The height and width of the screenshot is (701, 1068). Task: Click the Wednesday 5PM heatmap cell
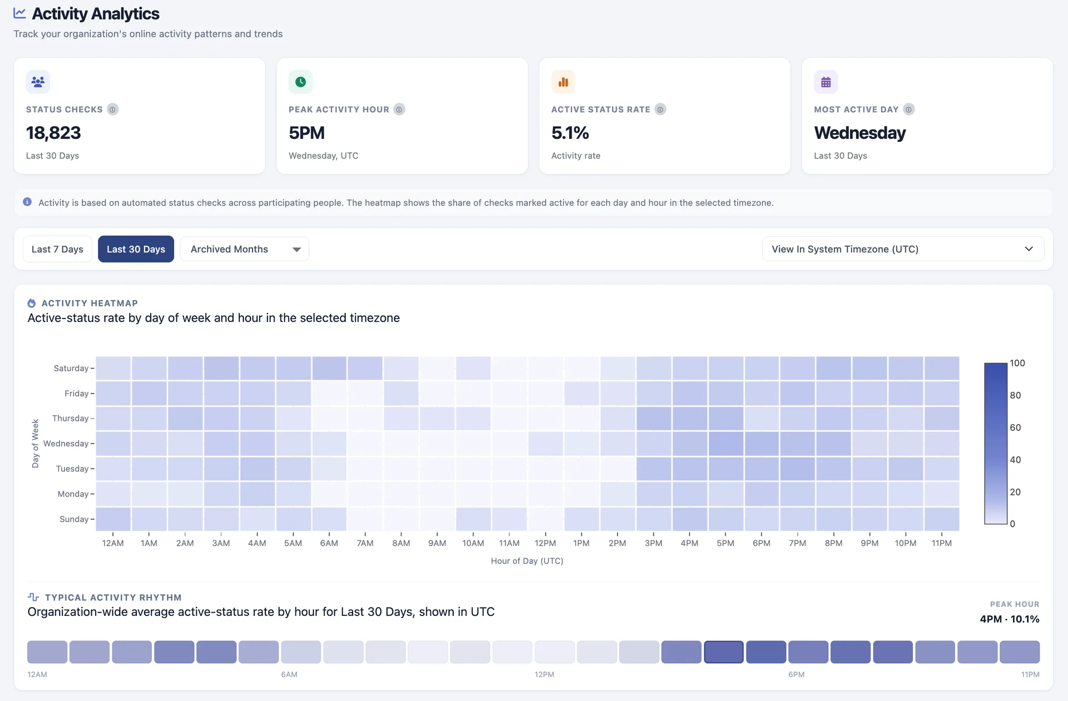pyautogui.click(x=725, y=444)
